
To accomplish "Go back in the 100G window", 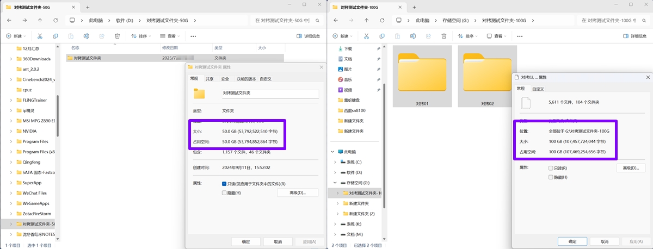I will [x=336, y=20].
